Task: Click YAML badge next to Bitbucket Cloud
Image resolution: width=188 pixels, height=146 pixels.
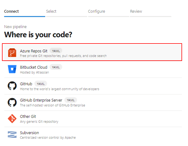Action: (x=56, y=67)
